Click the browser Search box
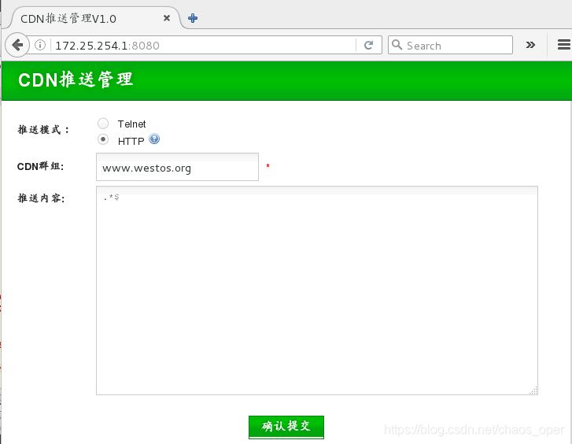 [x=451, y=45]
